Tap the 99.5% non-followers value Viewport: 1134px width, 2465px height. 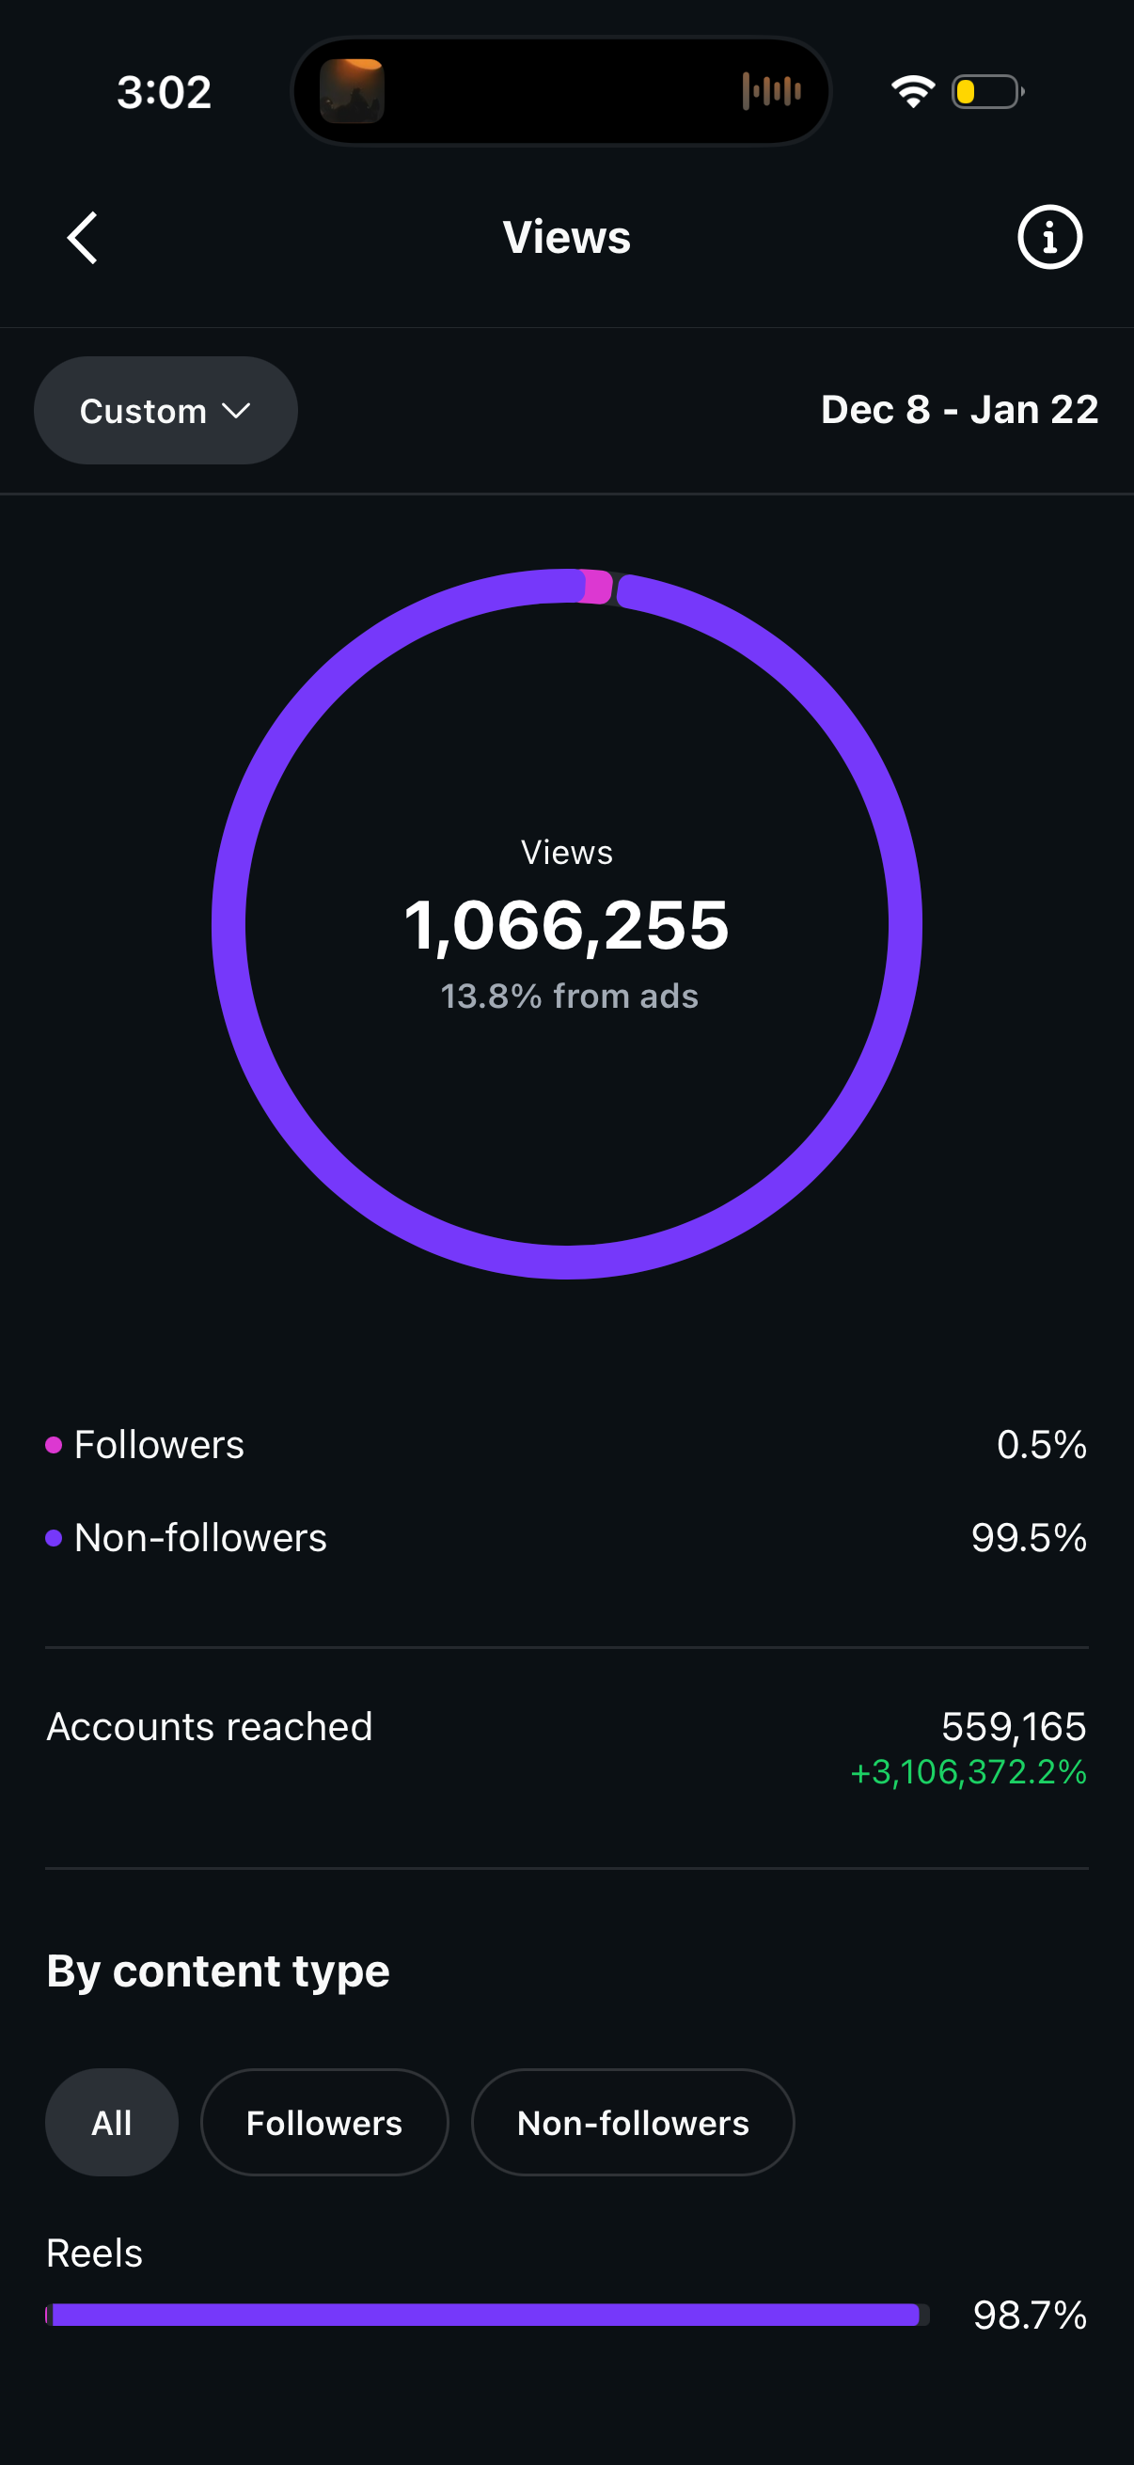pyautogui.click(x=1029, y=1538)
